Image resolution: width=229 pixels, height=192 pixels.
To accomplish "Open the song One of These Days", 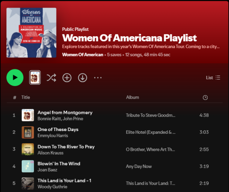I will tap(58, 130).
